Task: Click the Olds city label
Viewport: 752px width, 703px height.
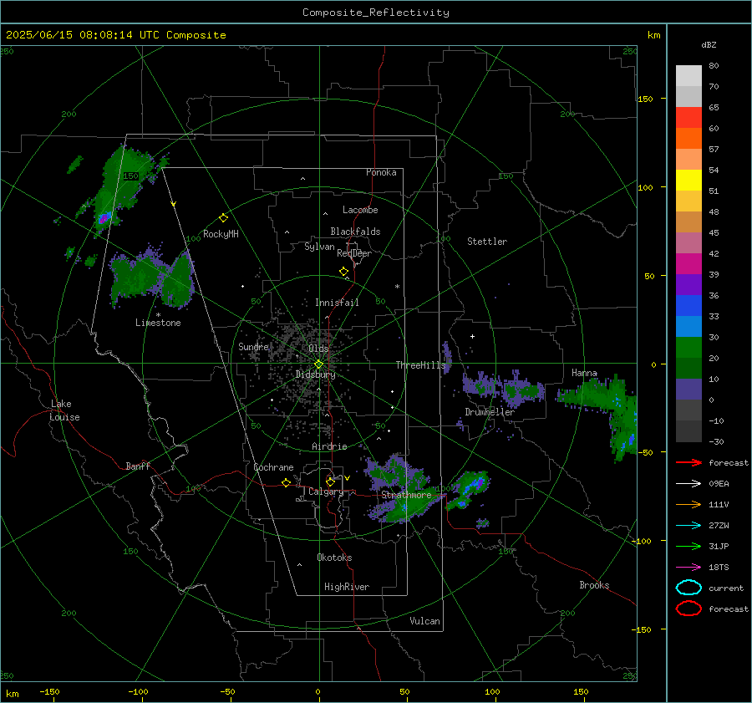Action: point(318,349)
